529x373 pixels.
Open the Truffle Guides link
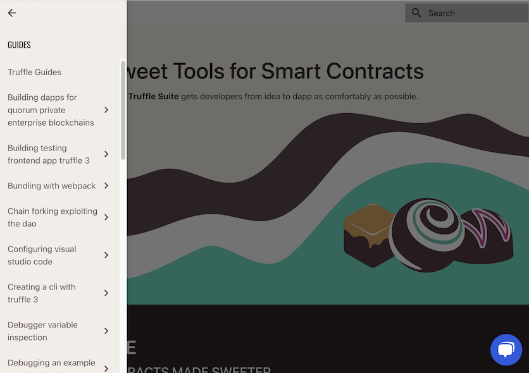coord(34,72)
